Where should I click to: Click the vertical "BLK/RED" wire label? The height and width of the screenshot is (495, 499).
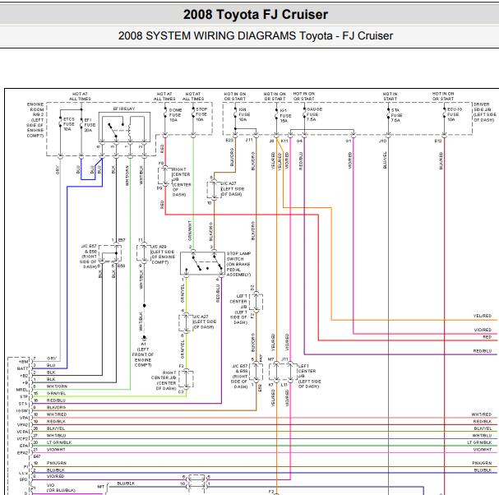click(441, 160)
